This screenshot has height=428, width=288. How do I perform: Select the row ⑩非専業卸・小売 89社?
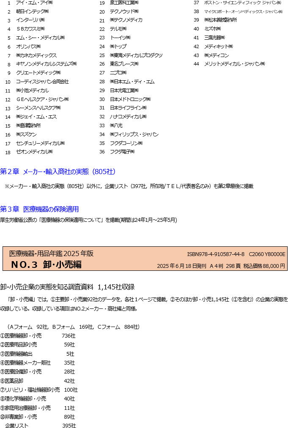pyautogui.click(x=38, y=417)
